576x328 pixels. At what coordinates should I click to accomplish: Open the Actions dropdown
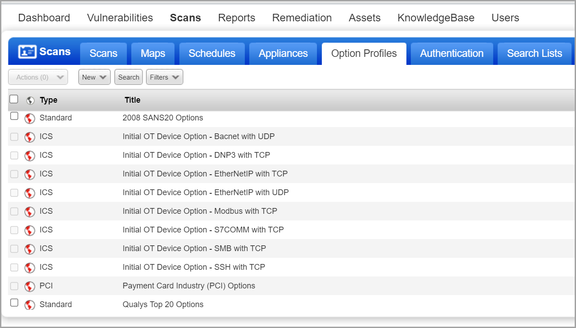pos(38,77)
